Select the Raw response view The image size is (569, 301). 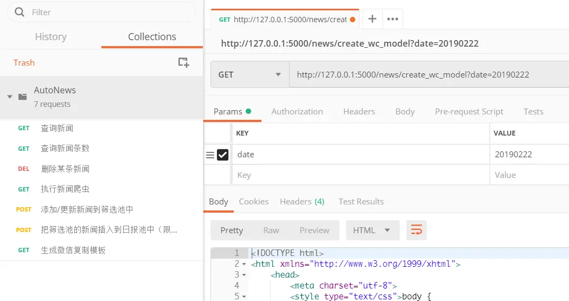pyautogui.click(x=271, y=230)
